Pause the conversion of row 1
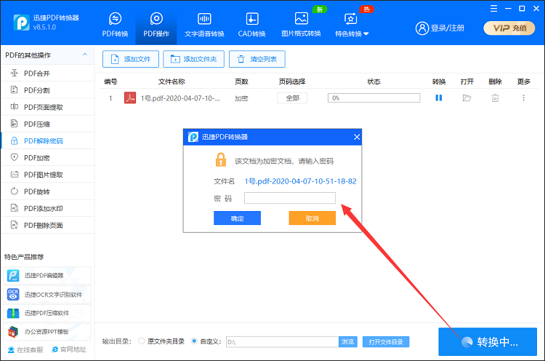The height and width of the screenshot is (361, 545). point(439,98)
